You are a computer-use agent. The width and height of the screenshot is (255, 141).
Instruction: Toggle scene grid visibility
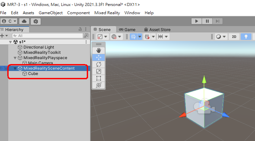pos(133,37)
